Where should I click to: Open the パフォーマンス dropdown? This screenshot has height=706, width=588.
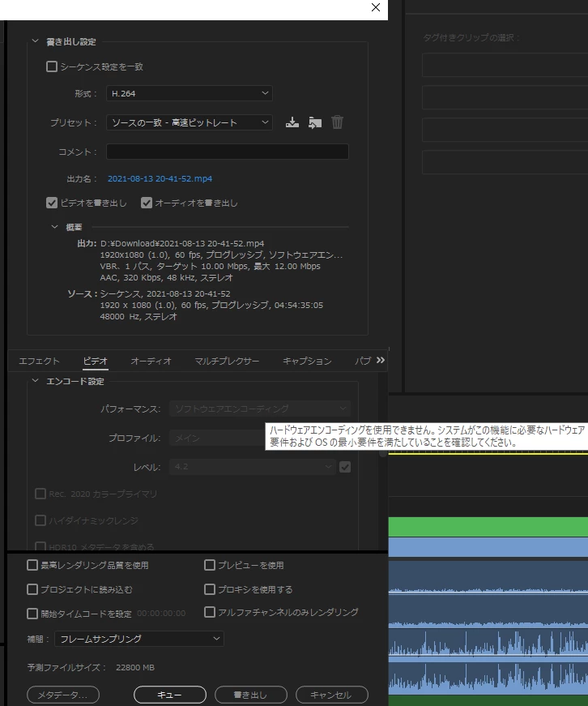tap(260, 409)
